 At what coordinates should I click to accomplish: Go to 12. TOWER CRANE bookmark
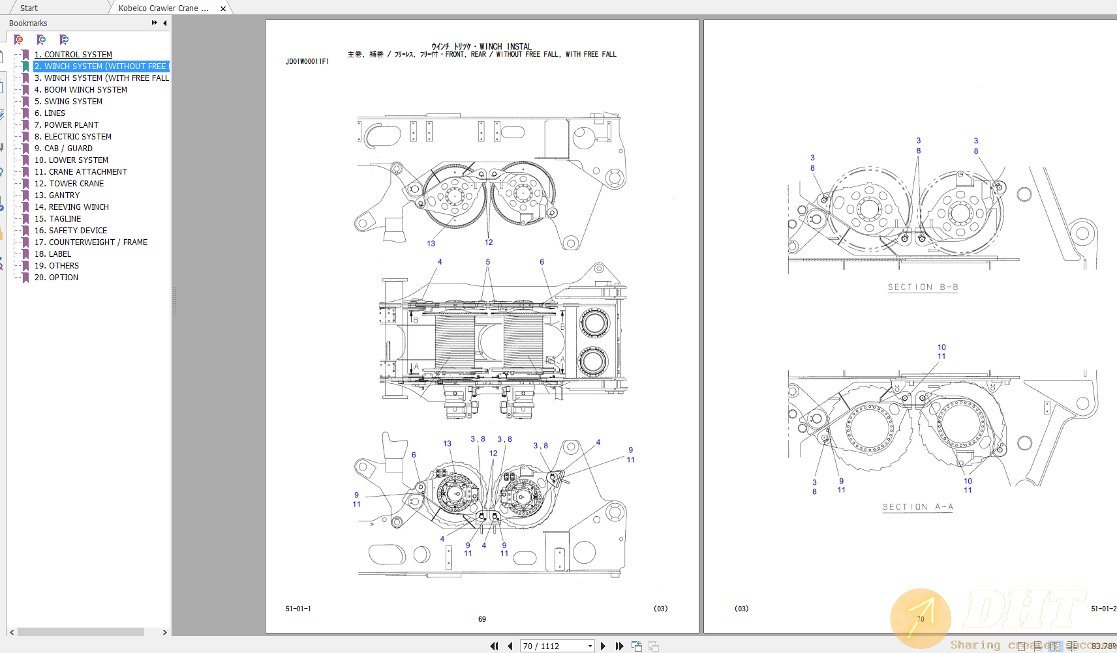(x=69, y=184)
